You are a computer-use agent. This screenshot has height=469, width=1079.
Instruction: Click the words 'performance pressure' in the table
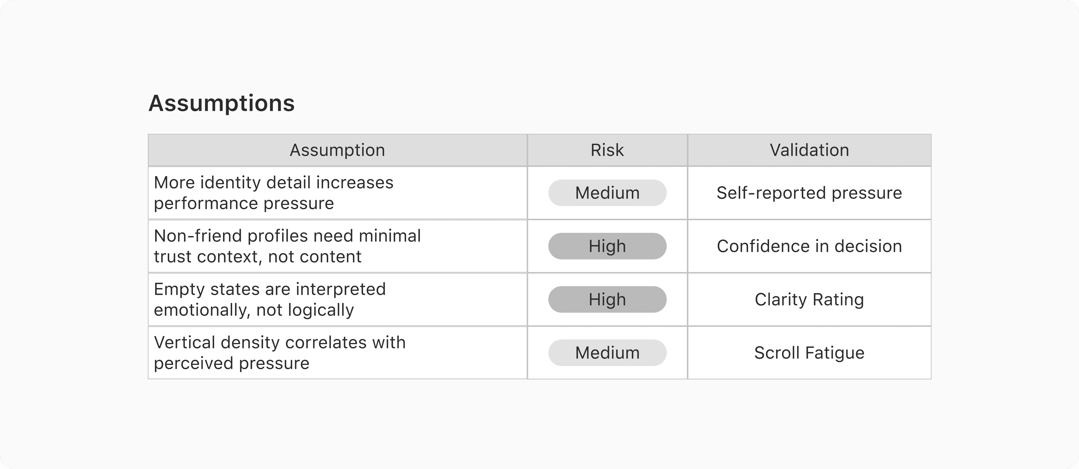pos(244,204)
